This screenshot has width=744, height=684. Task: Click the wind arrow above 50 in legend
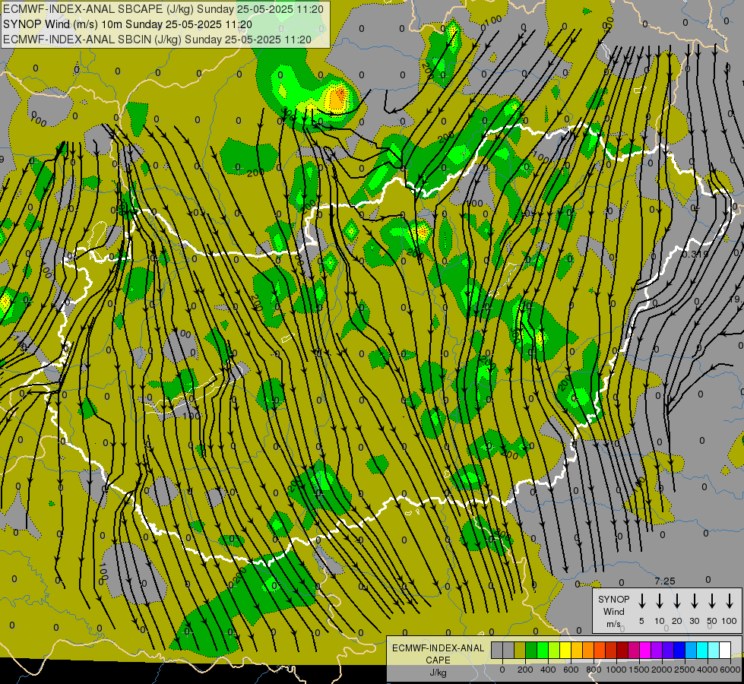click(712, 601)
